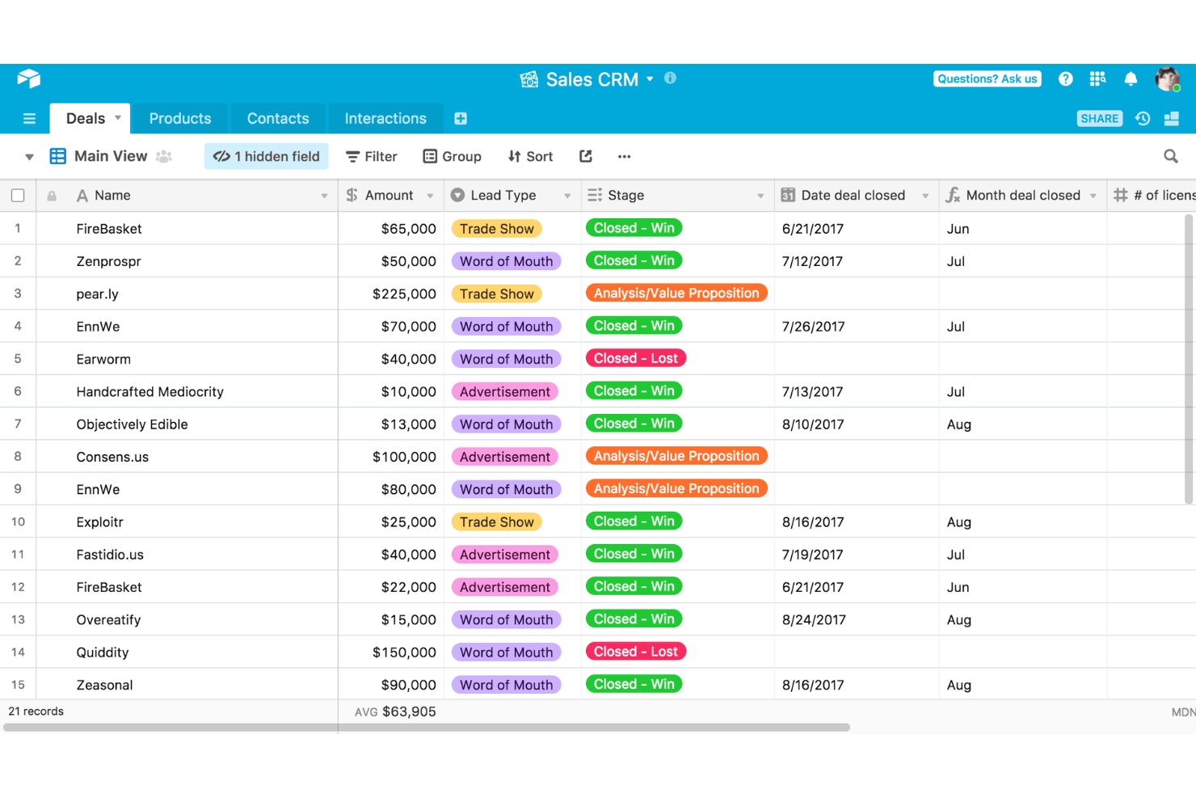The width and height of the screenshot is (1196, 798).
Task: Switch to the Contacts tab
Action: point(278,118)
